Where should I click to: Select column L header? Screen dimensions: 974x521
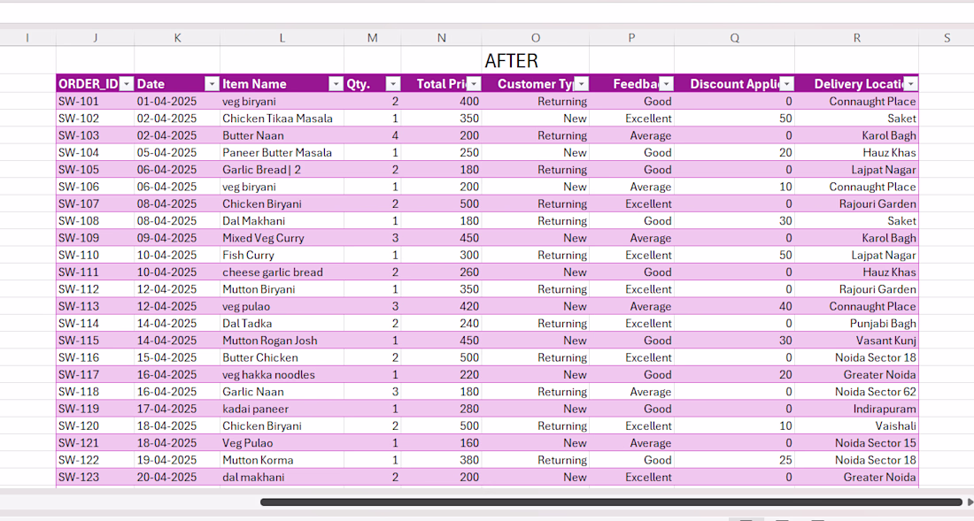[x=282, y=38]
